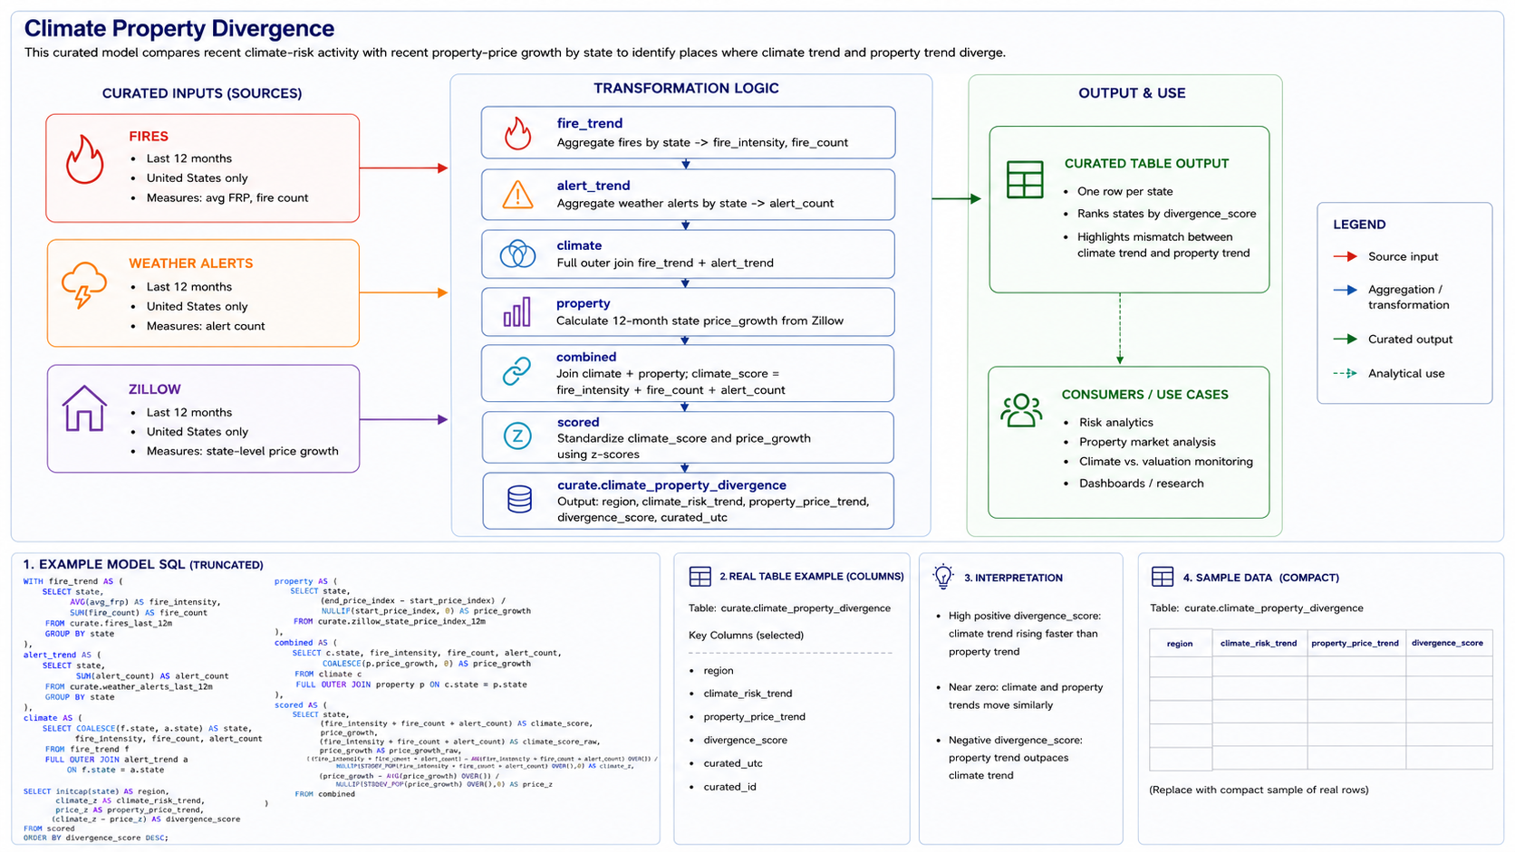Select the curated_utc column bullet
This screenshot has height=852, width=1515.
pyautogui.click(x=733, y=763)
